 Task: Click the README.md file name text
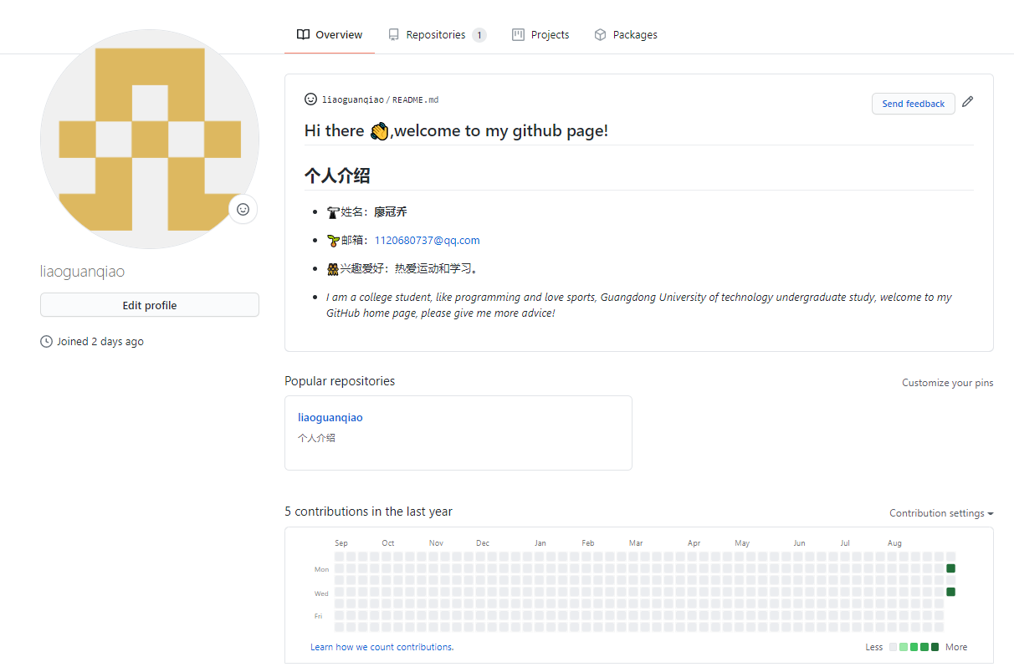coord(416,99)
